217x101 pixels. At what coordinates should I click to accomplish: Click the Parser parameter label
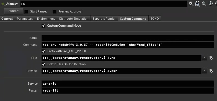pyautogui.click(x=33, y=90)
